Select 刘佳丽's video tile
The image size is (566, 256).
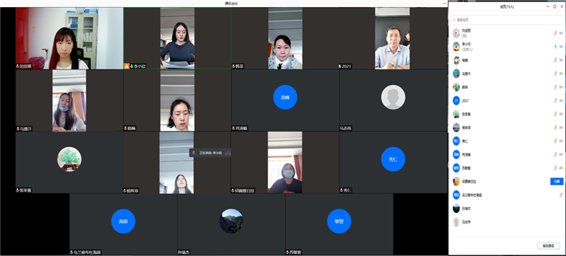tap(69, 38)
